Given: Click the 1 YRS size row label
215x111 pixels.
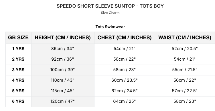Looking at the screenshot, I should (18, 49).
